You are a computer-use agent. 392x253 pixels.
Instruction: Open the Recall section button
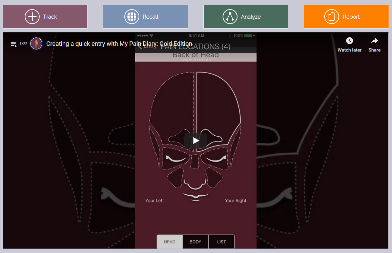click(145, 17)
